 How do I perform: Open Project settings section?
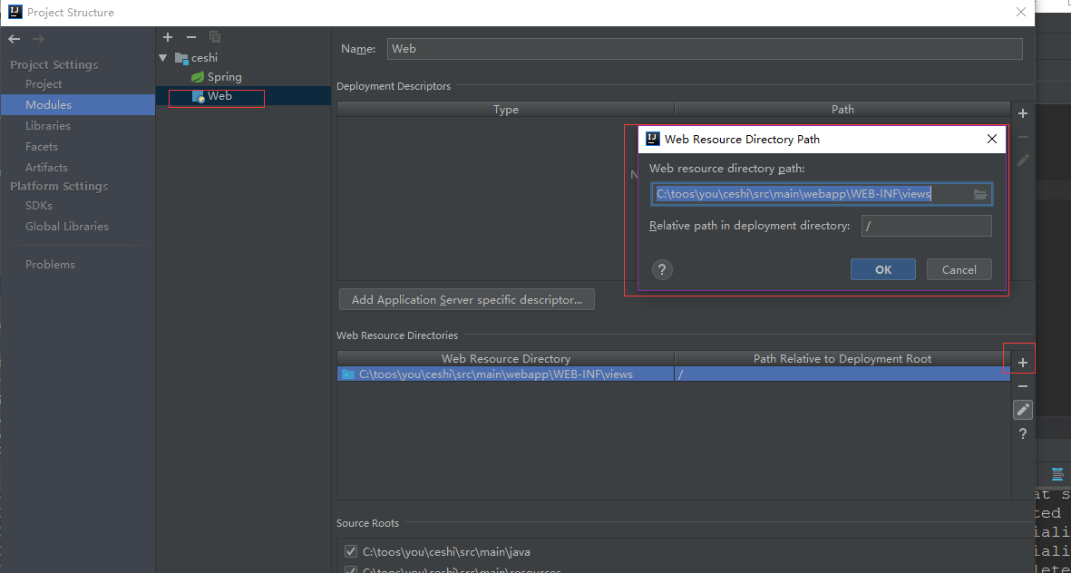click(44, 84)
